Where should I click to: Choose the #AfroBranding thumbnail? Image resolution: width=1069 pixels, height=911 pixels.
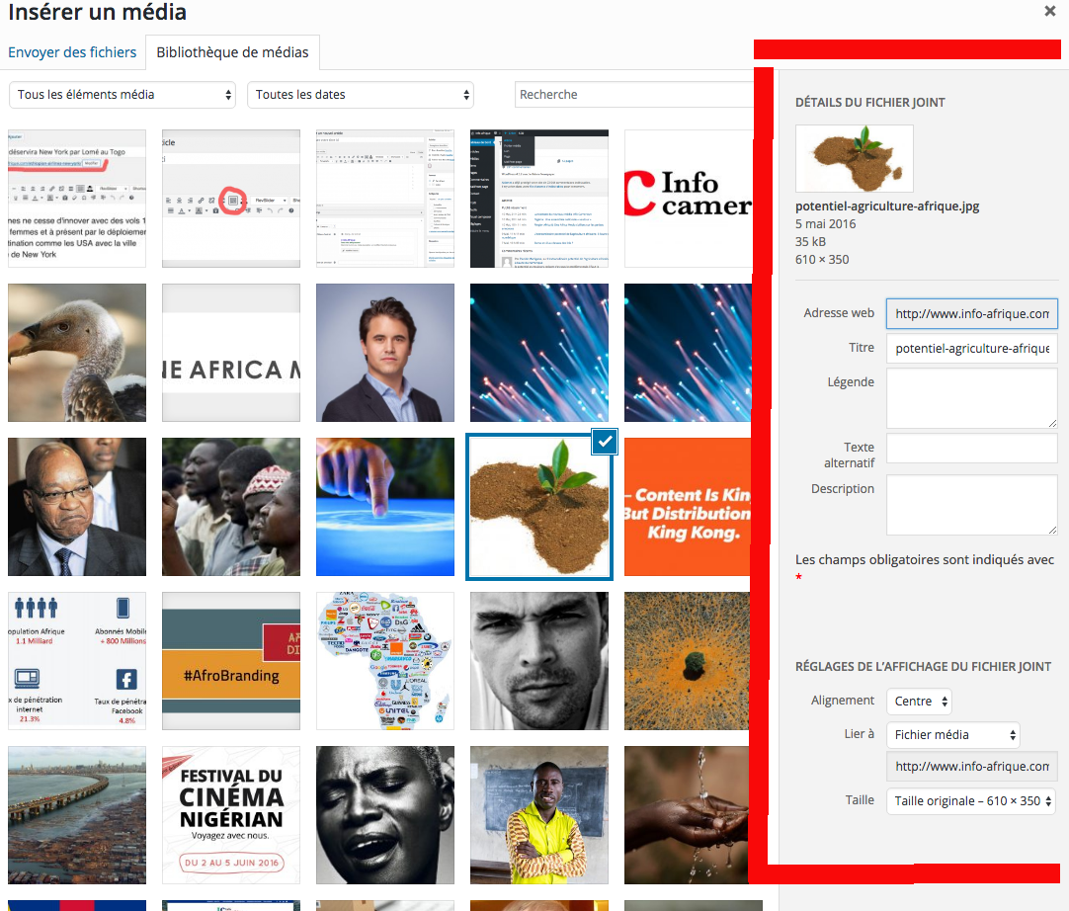231,661
